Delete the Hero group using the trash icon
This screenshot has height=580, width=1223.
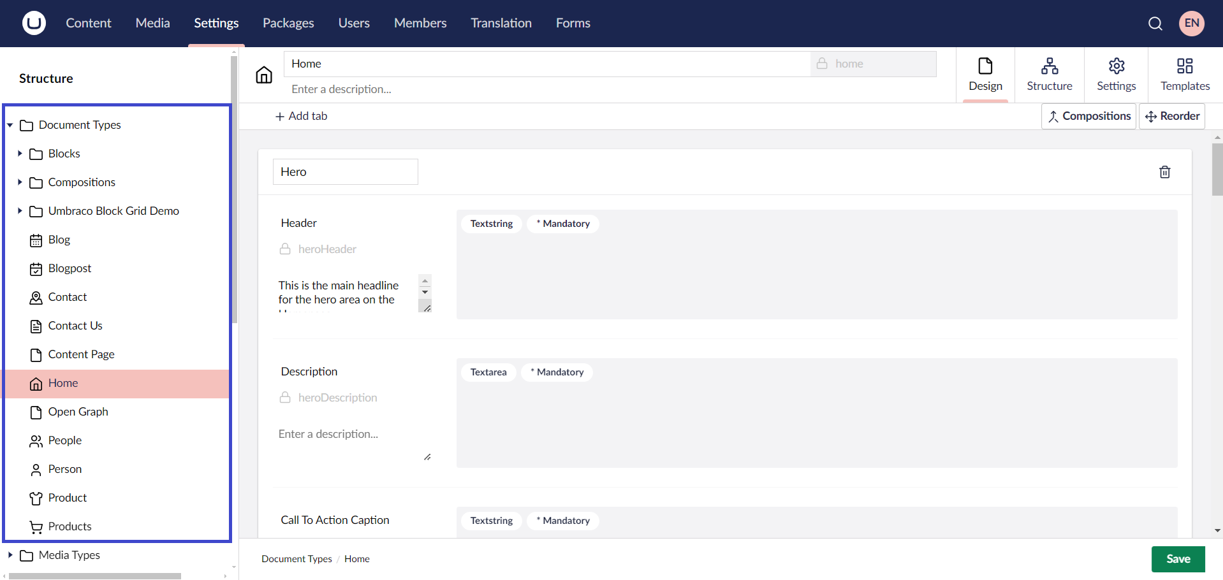coord(1164,171)
